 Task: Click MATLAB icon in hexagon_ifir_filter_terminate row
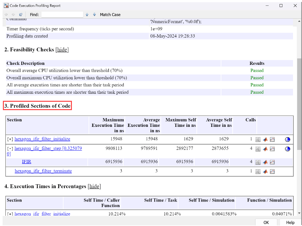(x=265, y=171)
